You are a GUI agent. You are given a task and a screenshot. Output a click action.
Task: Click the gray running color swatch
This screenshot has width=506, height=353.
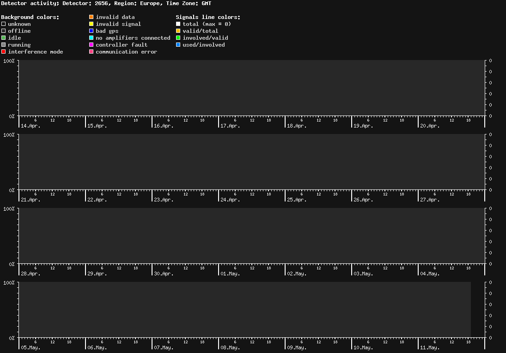coord(4,45)
